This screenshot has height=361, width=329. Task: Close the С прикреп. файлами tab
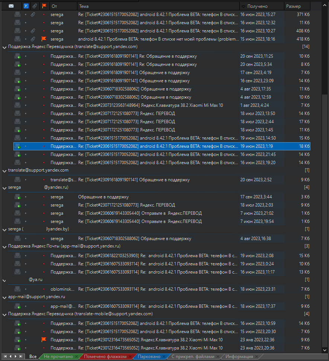click(218, 357)
